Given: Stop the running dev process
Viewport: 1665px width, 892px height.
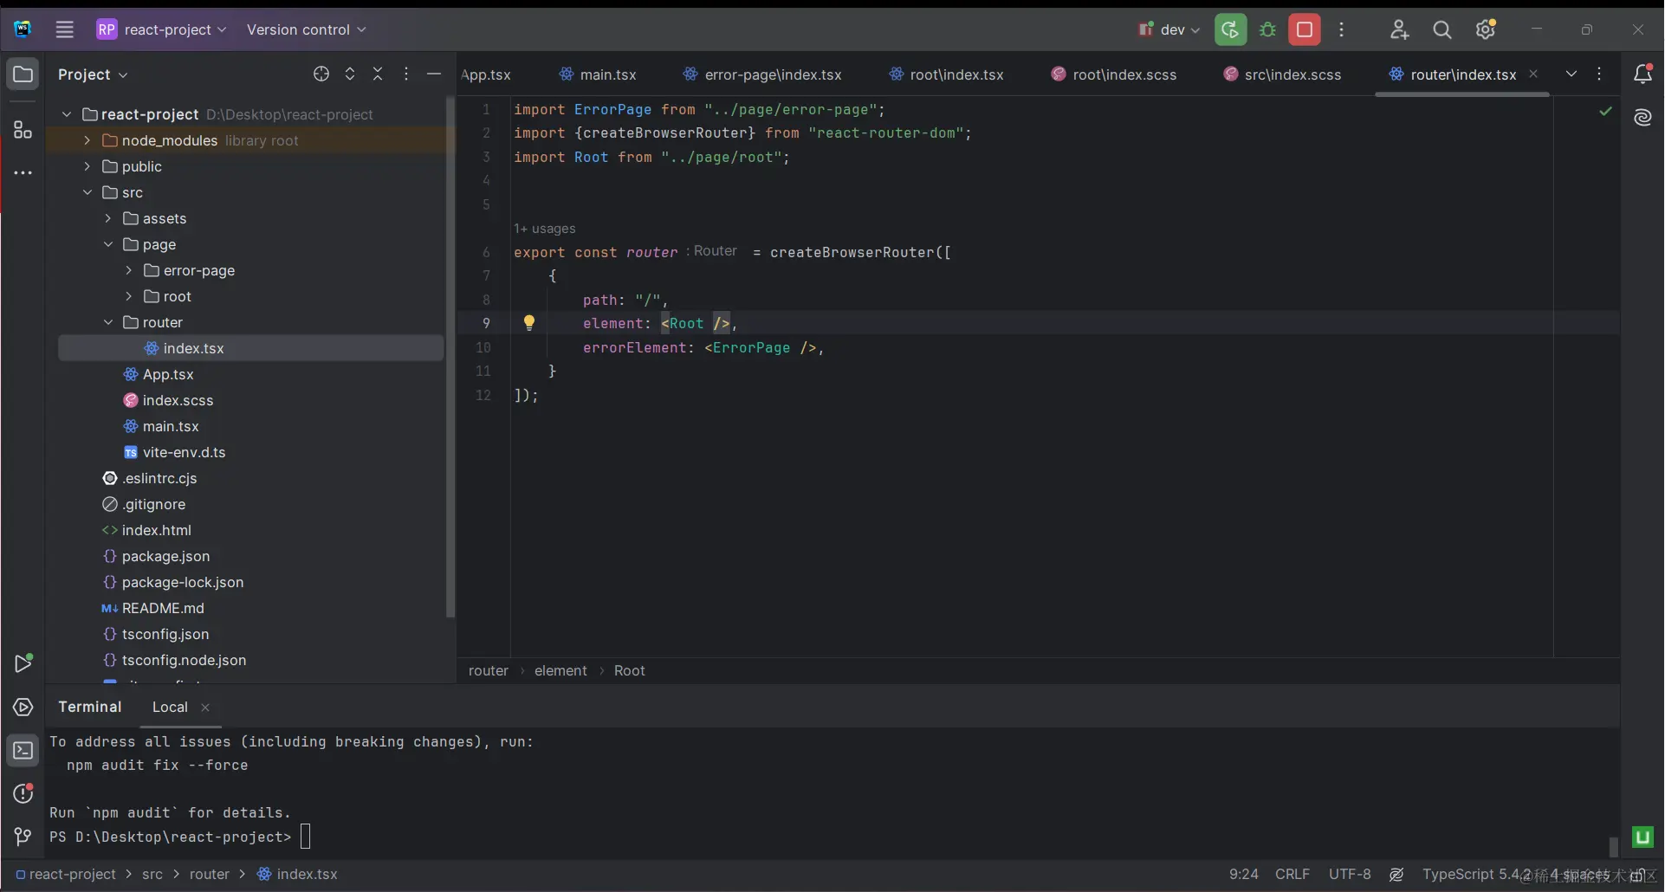Looking at the screenshot, I should pos(1305,29).
